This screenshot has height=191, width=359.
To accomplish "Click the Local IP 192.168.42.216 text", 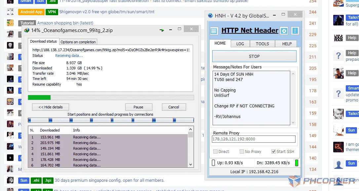I will pos(254,172).
